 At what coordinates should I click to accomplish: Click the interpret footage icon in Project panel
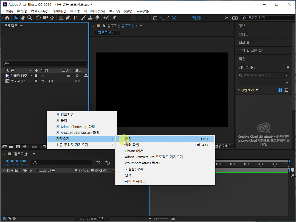click(x=4, y=147)
